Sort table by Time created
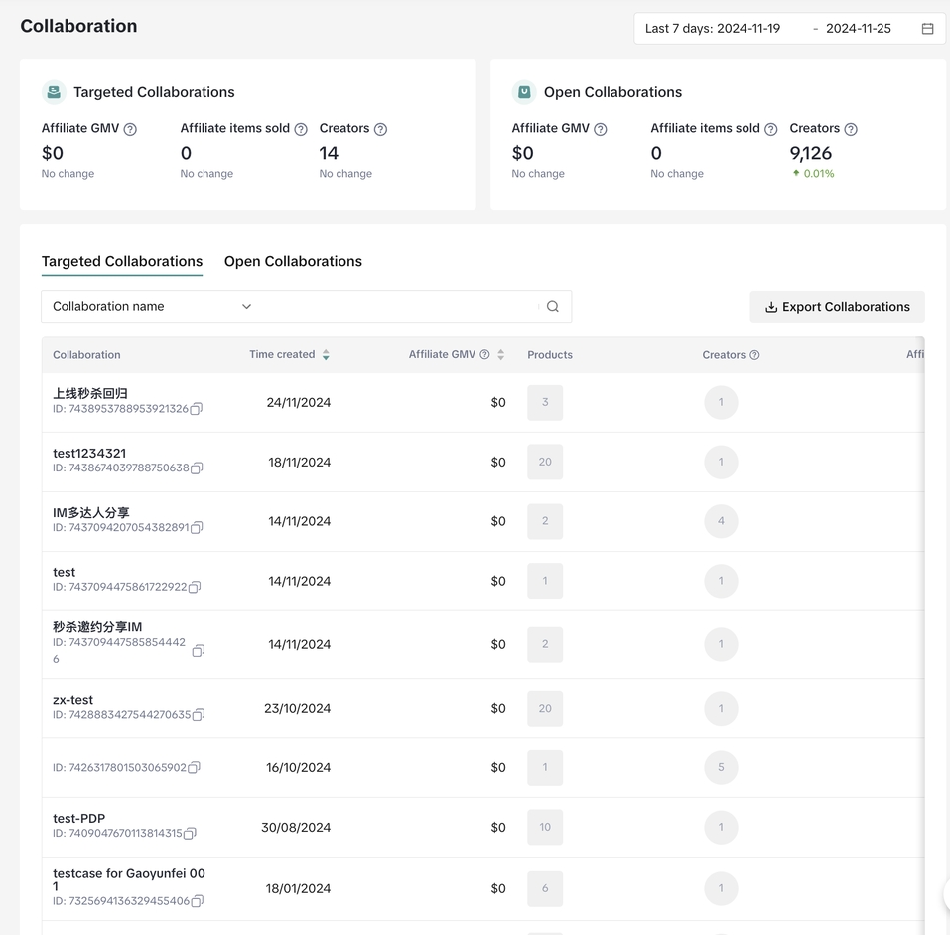Viewport: 950px width, 935px height. pos(326,355)
